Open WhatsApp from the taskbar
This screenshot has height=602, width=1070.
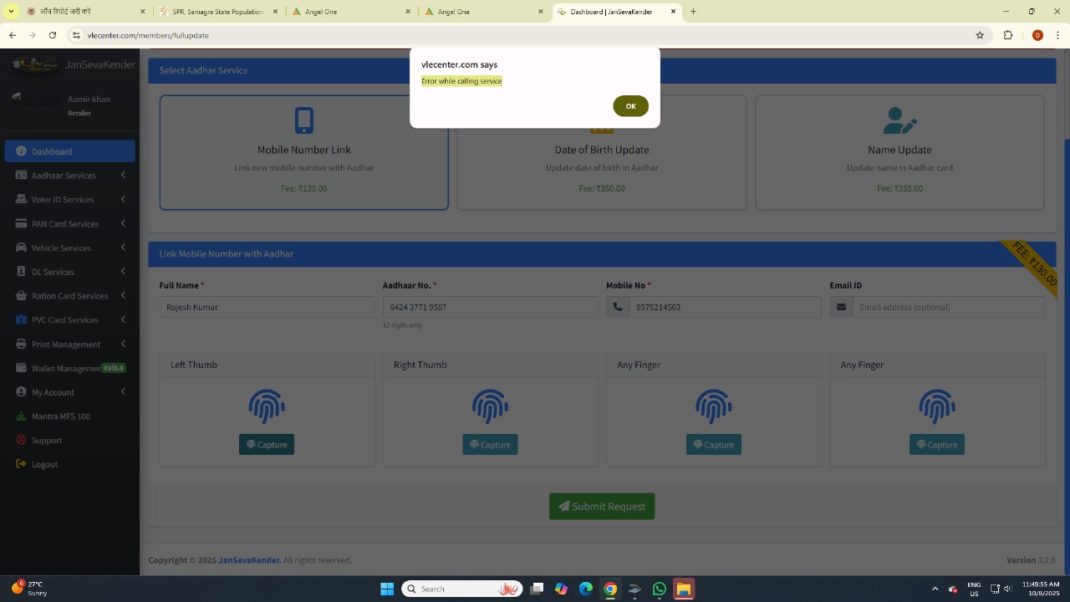click(660, 589)
